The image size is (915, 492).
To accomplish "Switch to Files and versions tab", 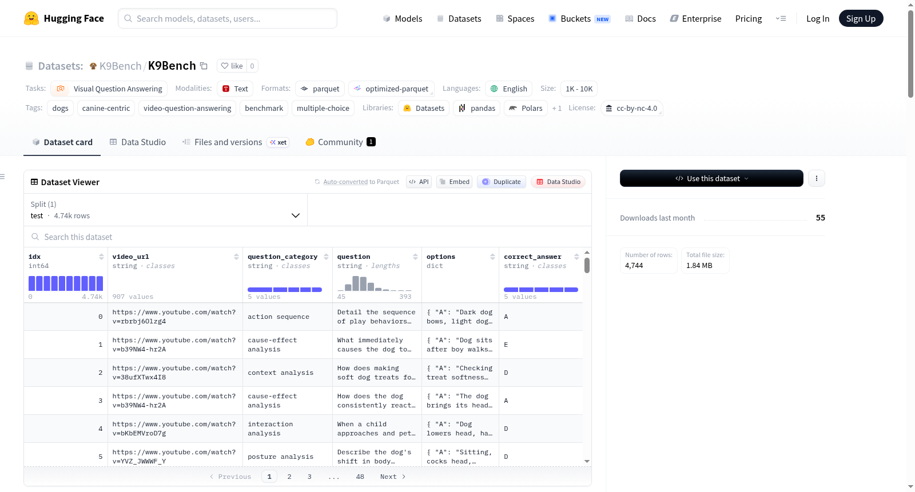I will (x=236, y=142).
